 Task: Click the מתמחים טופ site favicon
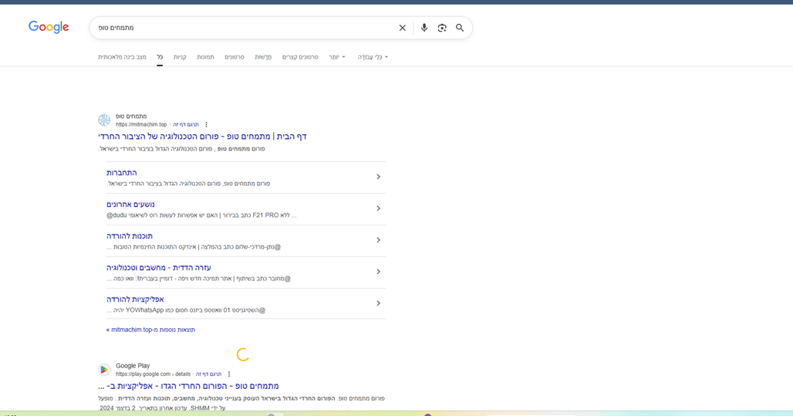pyautogui.click(x=104, y=120)
